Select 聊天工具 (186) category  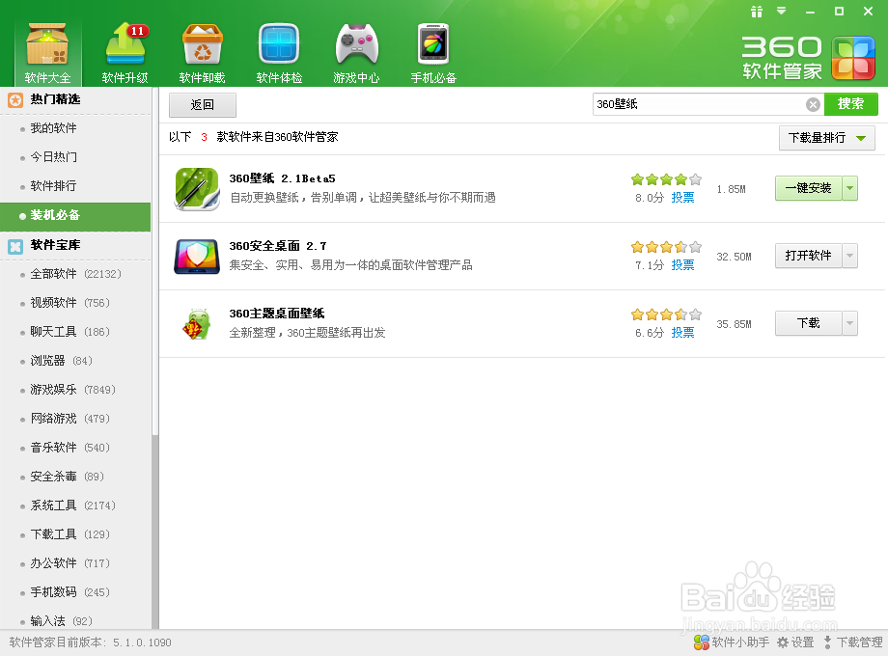click(x=70, y=332)
